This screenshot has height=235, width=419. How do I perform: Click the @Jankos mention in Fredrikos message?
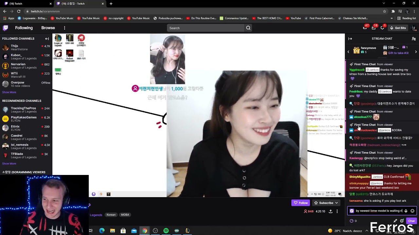point(385,91)
